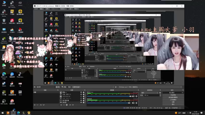Viewport: 205px width, 115px height.
Task: Open Steam desktop shortcut
Action: 4,84
